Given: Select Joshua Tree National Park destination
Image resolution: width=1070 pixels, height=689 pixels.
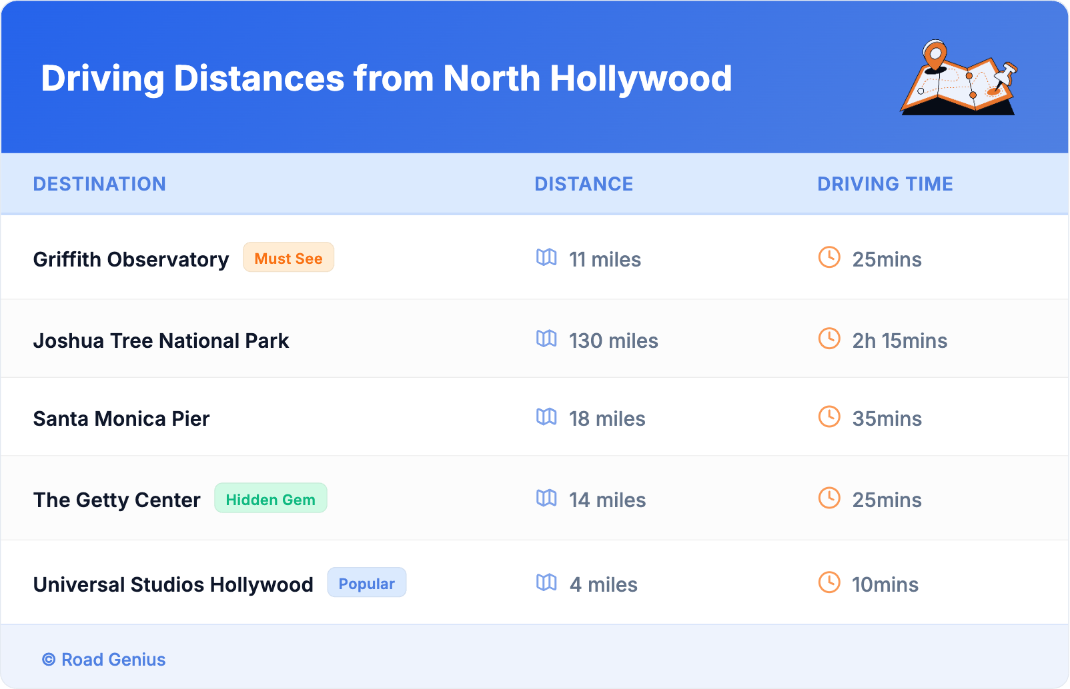Looking at the screenshot, I should pyautogui.click(x=161, y=341).
